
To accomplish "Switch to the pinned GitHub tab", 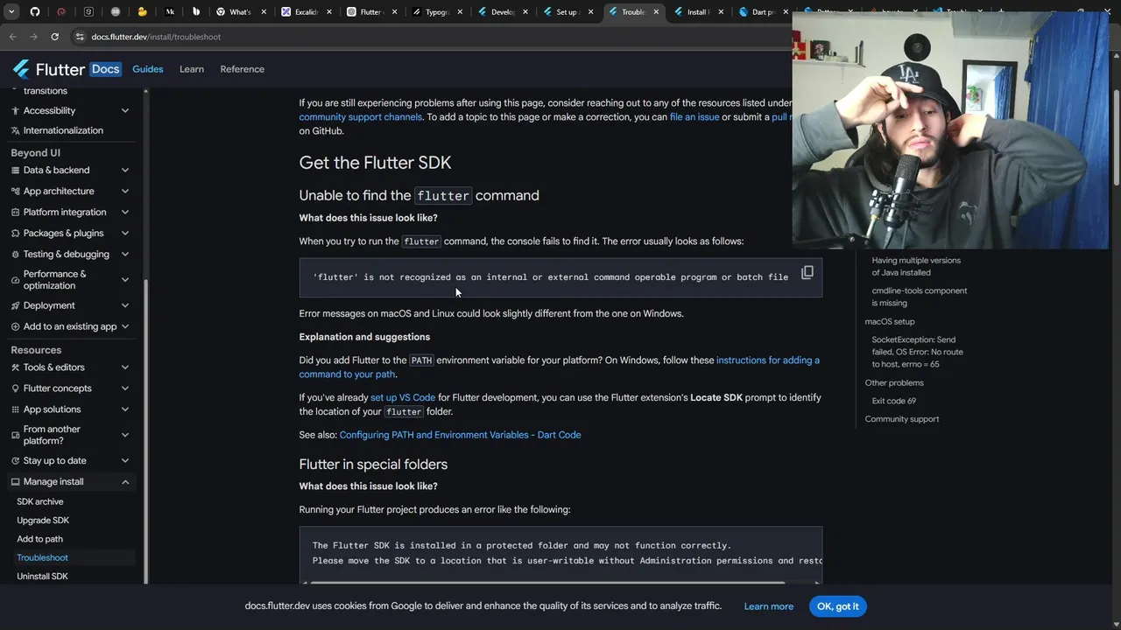I will (35, 12).
